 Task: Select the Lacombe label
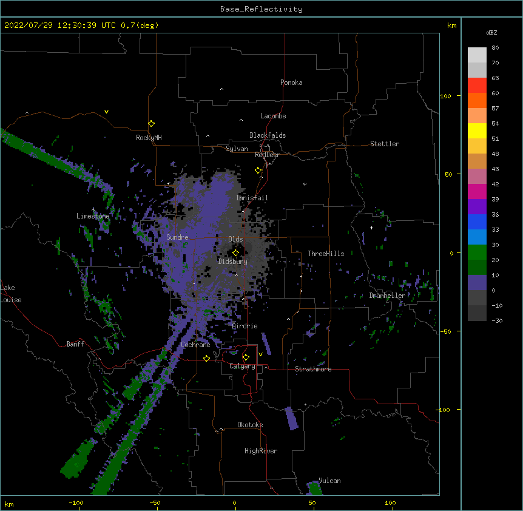tap(273, 116)
